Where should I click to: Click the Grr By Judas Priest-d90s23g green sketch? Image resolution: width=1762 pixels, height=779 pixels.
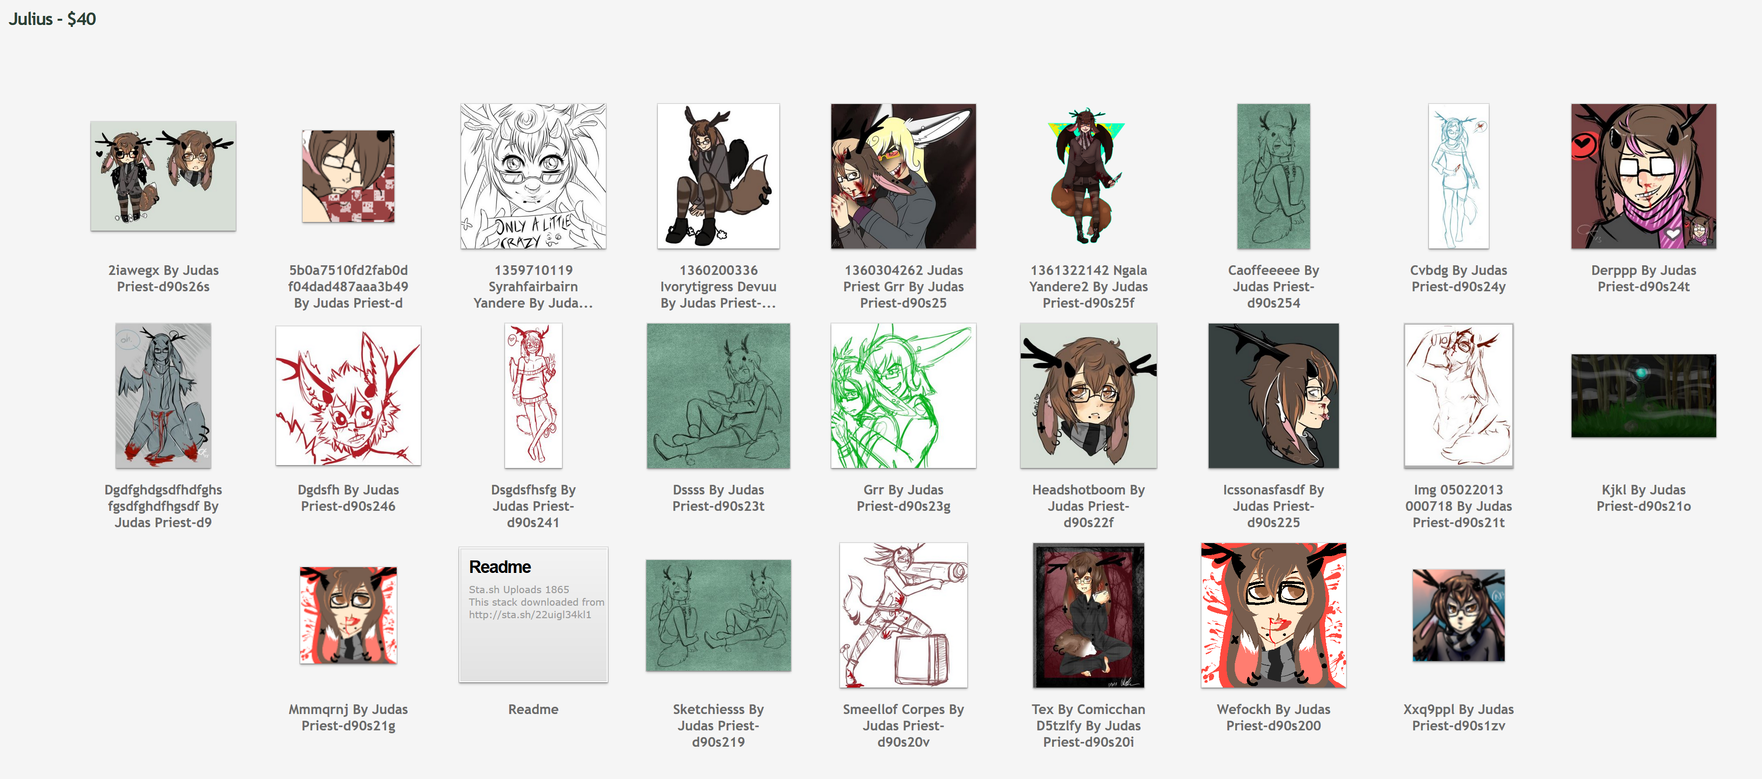click(x=903, y=396)
